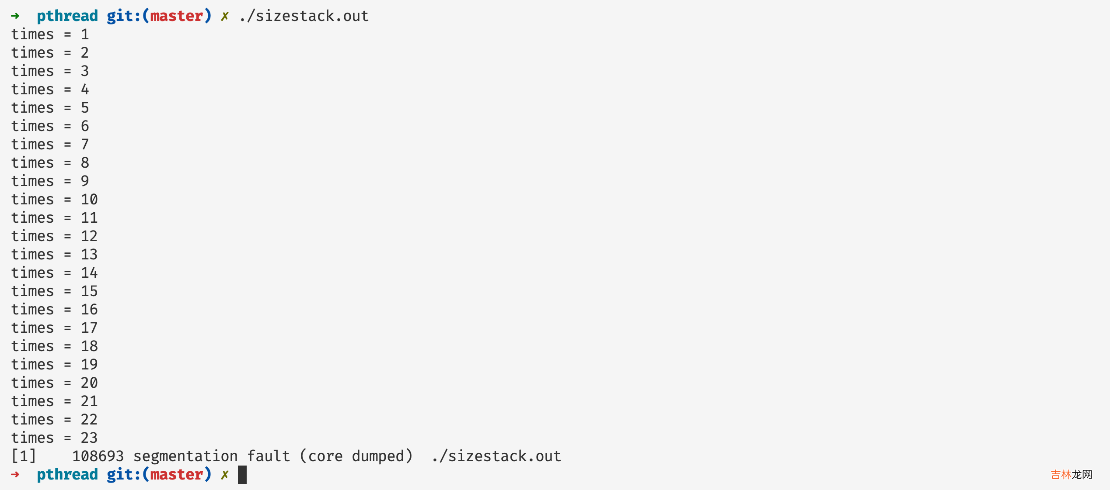Viewport: 1110px width, 490px height.
Task: Click the process ID 108693
Action: click(x=98, y=456)
